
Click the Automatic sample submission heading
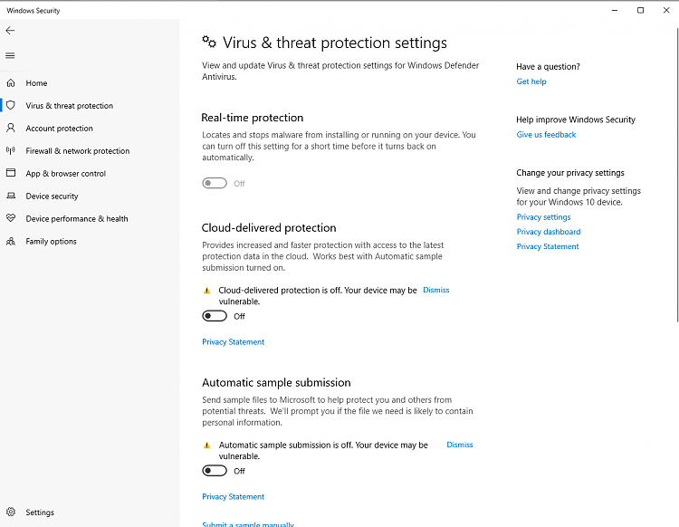click(x=276, y=383)
